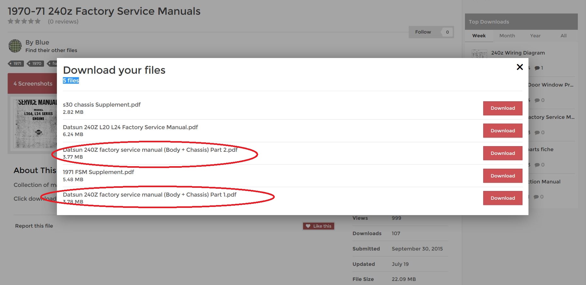Switch Top Downloads to Week tab
This screenshot has height=285, width=586.
click(x=479, y=36)
